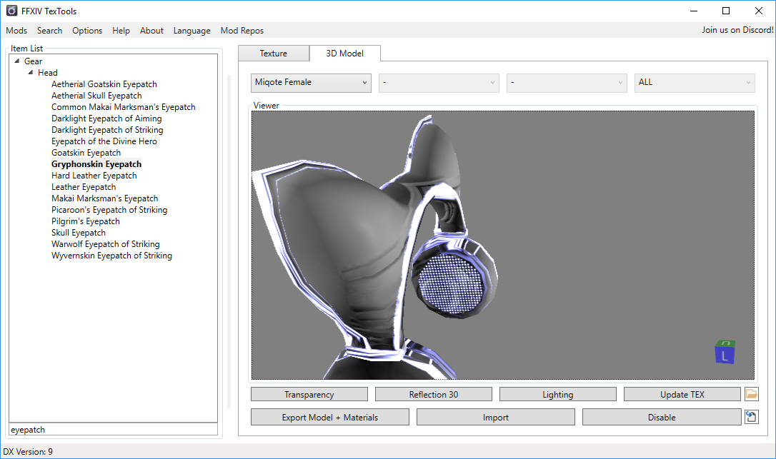Click the Import button
776x459 pixels.
(496, 417)
